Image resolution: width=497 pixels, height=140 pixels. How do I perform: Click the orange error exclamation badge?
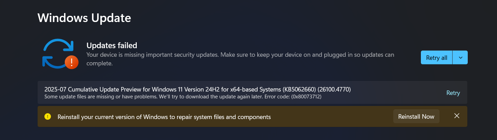[72, 62]
